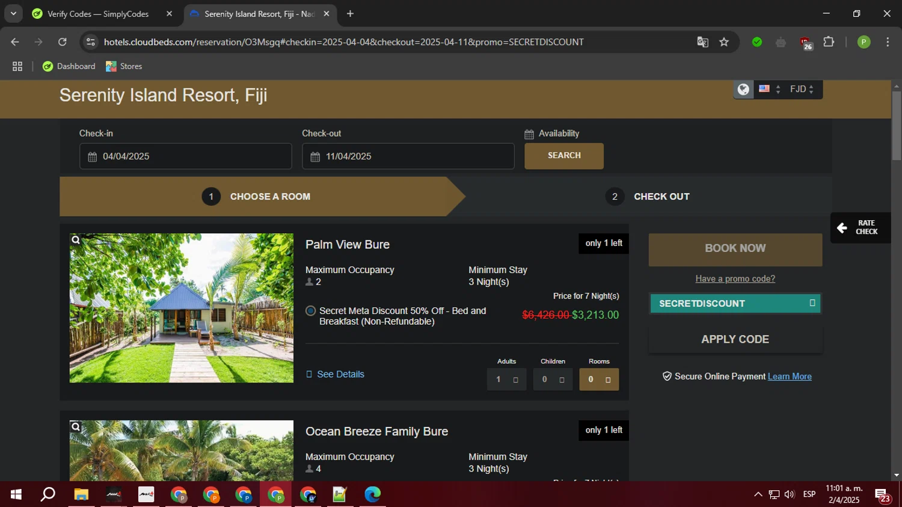Select the Serenity Island Resort, Fiji tab
902x507 pixels.
(260, 13)
